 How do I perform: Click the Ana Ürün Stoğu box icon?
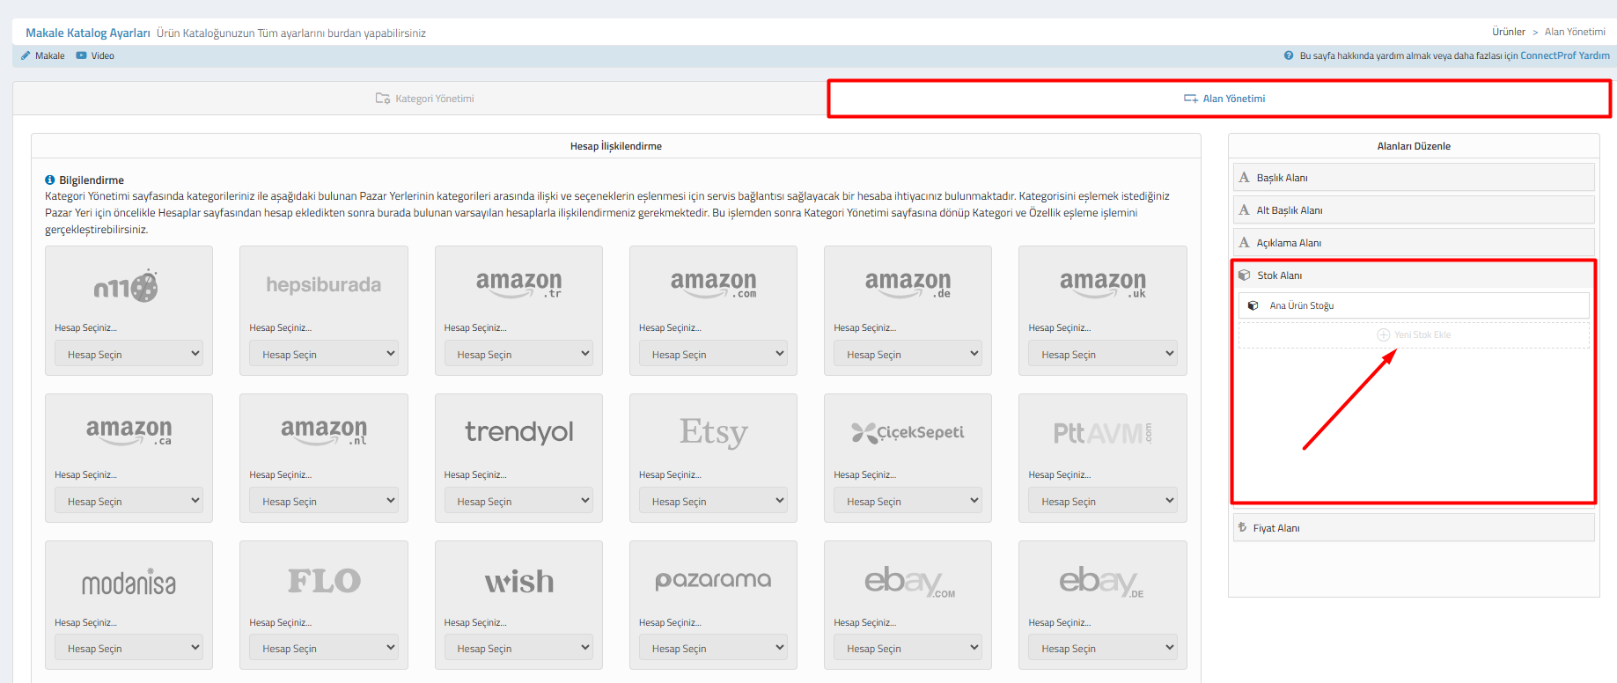1253,305
